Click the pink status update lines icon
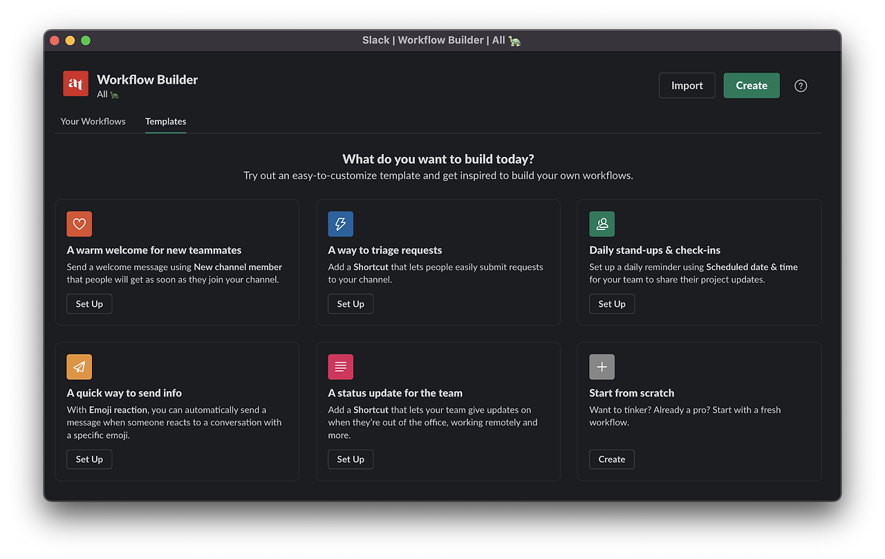The width and height of the screenshot is (885, 559). (x=341, y=367)
